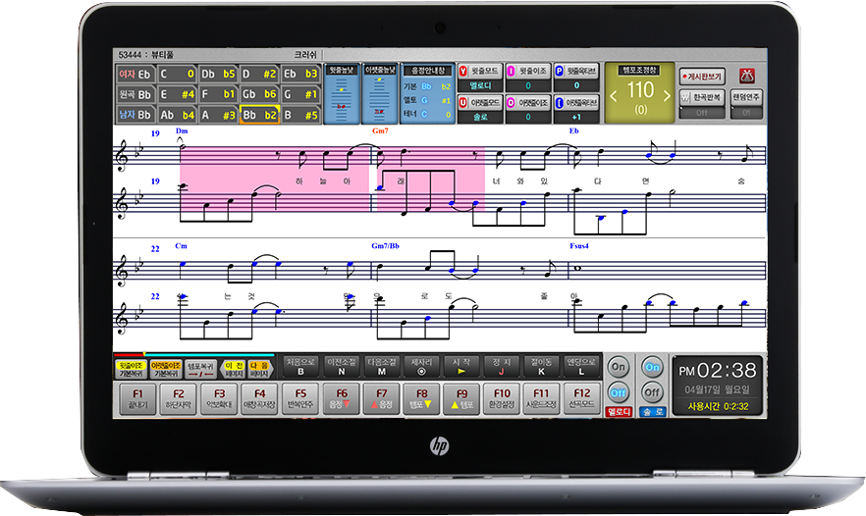Click the red lyre logo icon

(747, 76)
